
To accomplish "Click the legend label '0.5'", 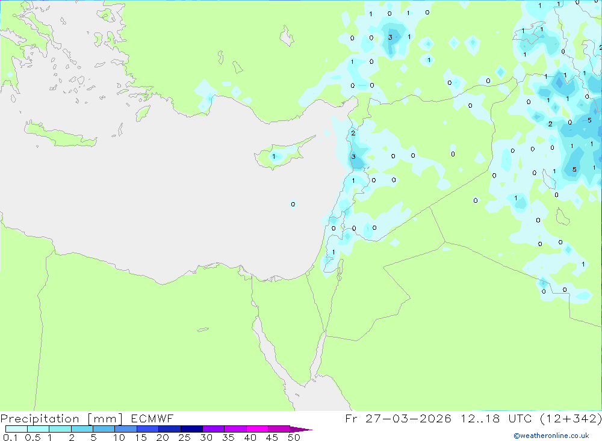I will pyautogui.click(x=33, y=437).
